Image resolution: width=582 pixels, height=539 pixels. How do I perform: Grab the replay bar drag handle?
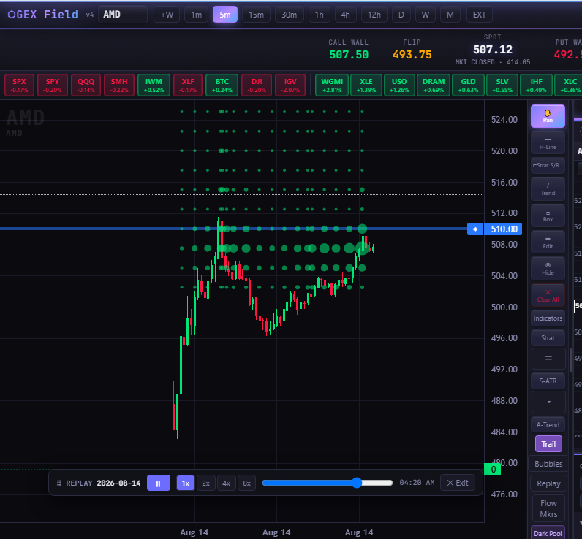pyautogui.click(x=58, y=483)
